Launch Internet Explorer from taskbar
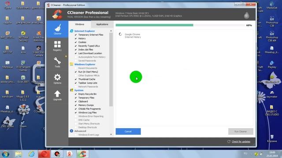 (x=31, y=154)
